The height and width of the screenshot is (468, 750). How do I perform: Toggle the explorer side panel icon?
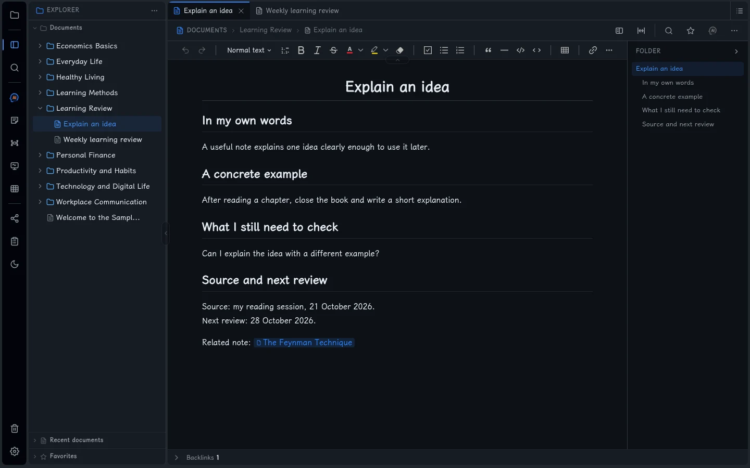tap(15, 45)
